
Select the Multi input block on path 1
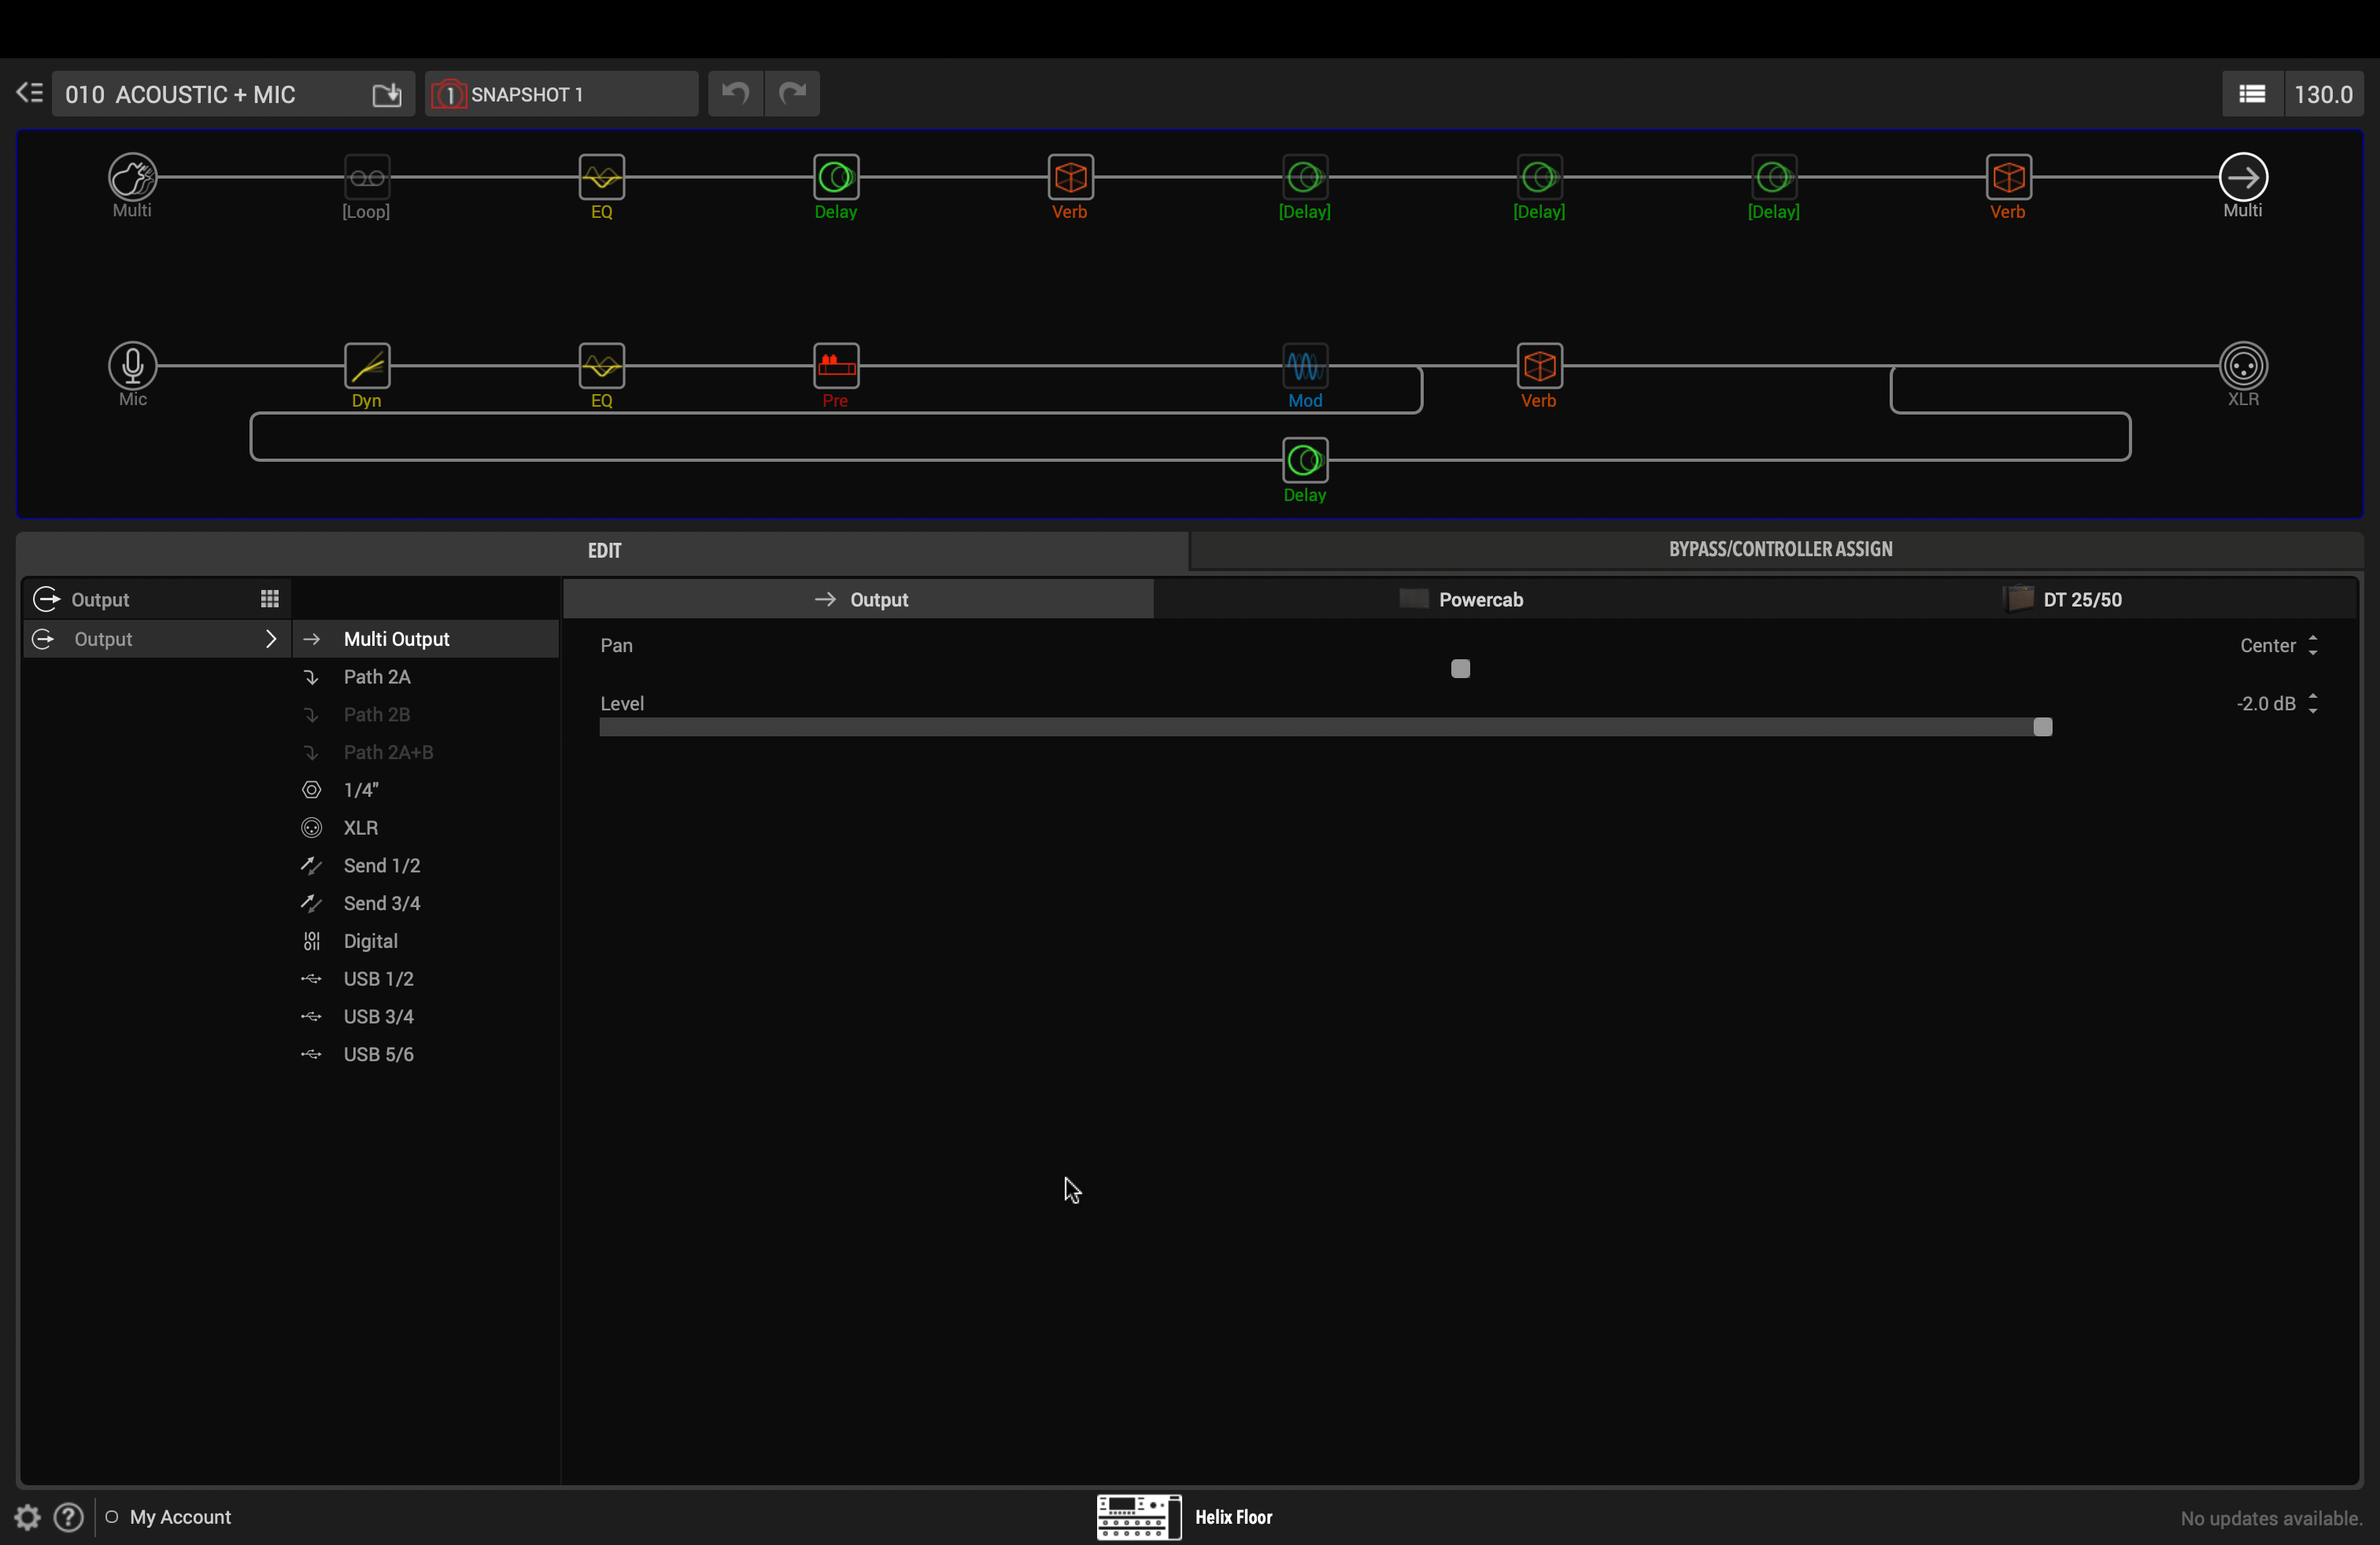click(132, 178)
